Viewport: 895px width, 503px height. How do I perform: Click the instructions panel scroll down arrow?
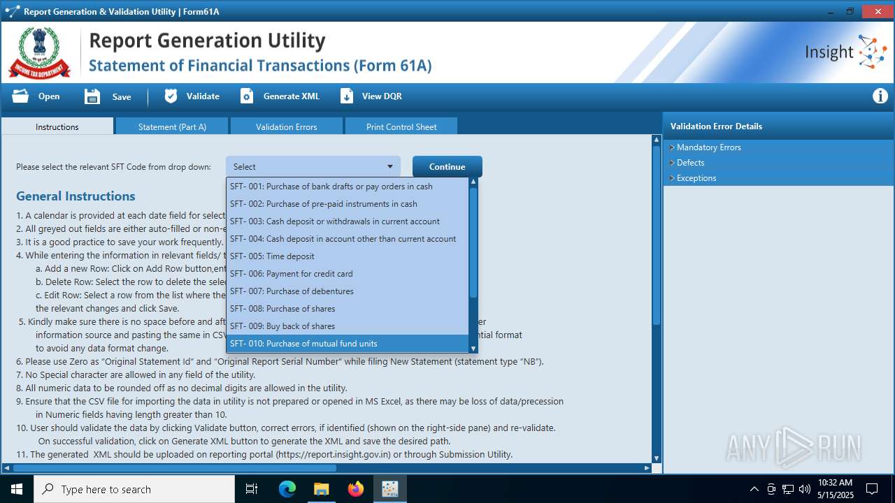tap(657, 458)
